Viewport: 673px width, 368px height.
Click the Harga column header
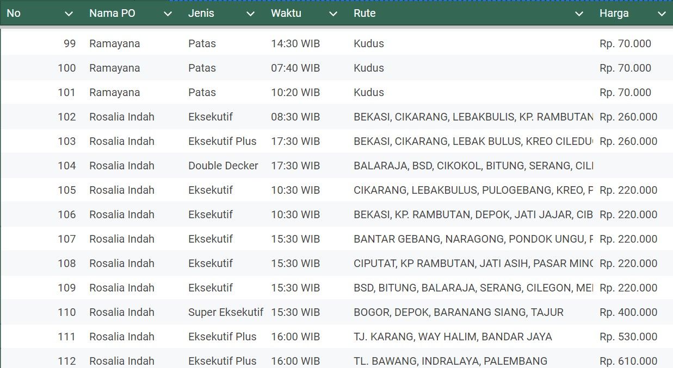coord(614,13)
